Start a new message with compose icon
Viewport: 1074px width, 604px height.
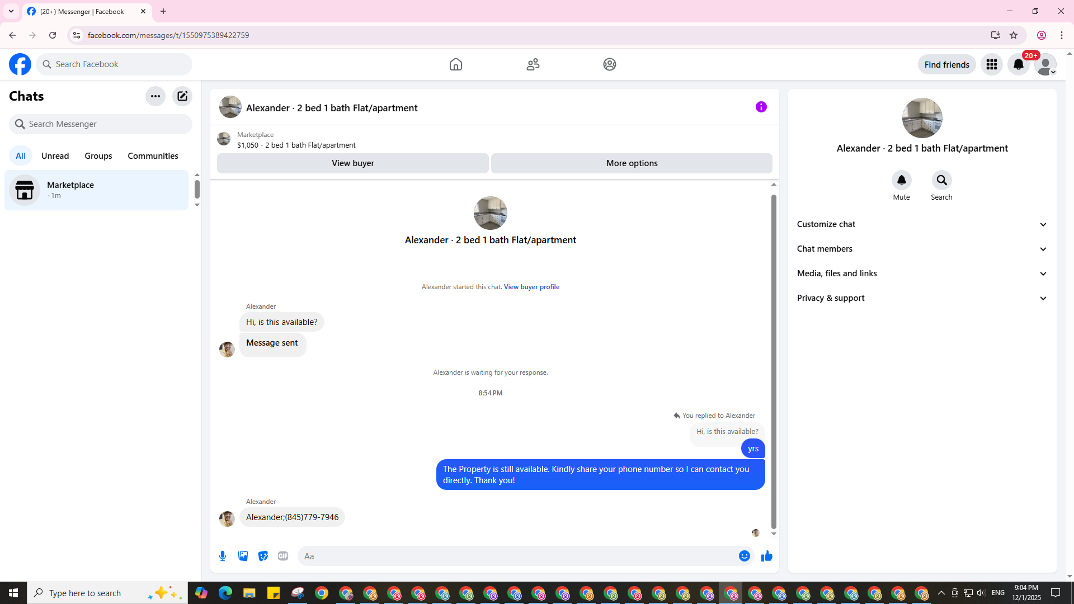(x=182, y=96)
